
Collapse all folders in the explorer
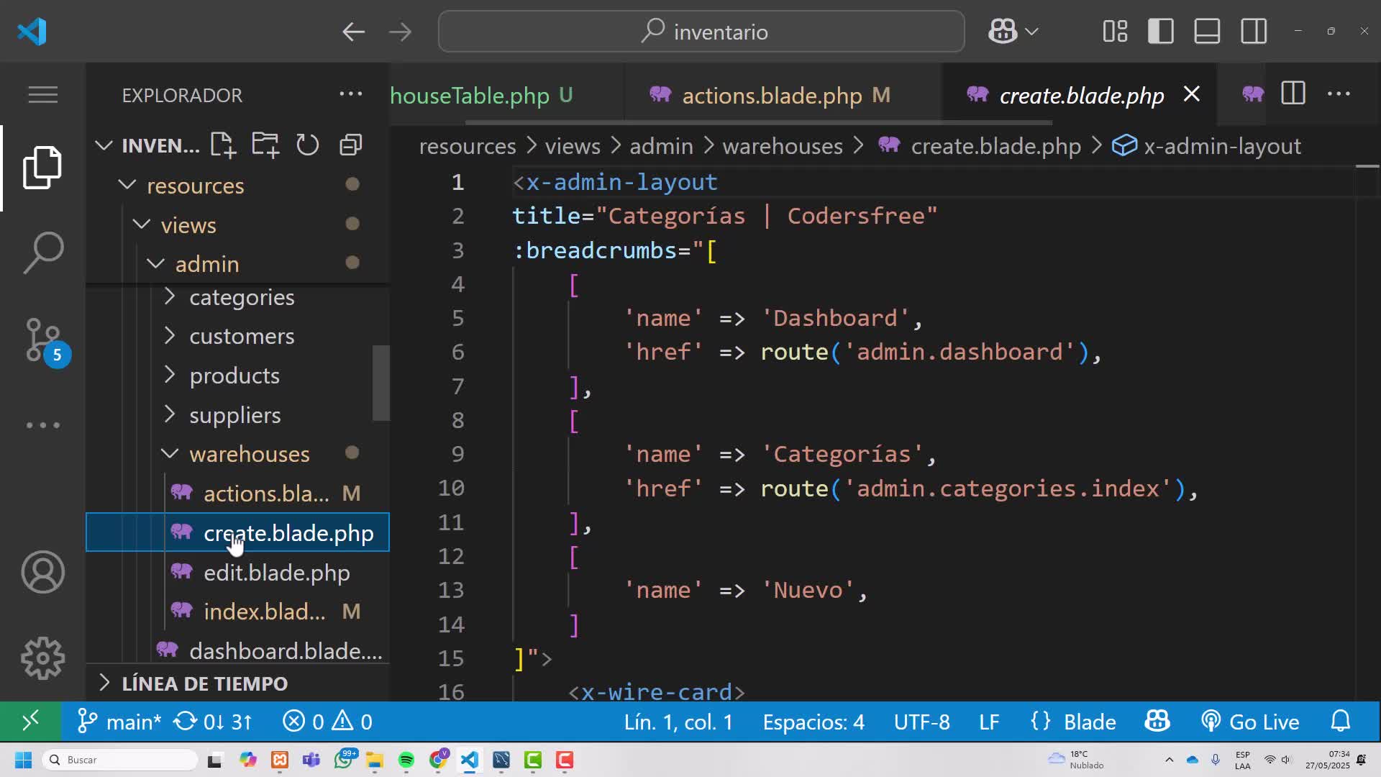(350, 145)
